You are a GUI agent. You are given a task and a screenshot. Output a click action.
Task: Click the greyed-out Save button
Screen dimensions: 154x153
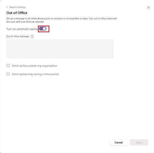click(139, 142)
